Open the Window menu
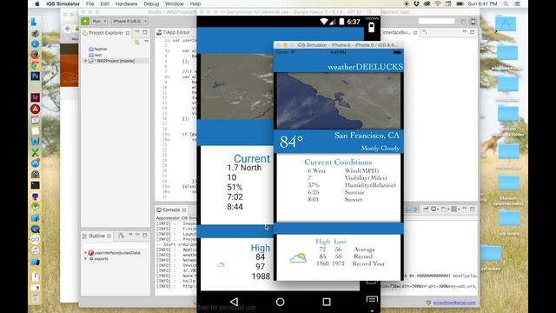 click(174, 3)
